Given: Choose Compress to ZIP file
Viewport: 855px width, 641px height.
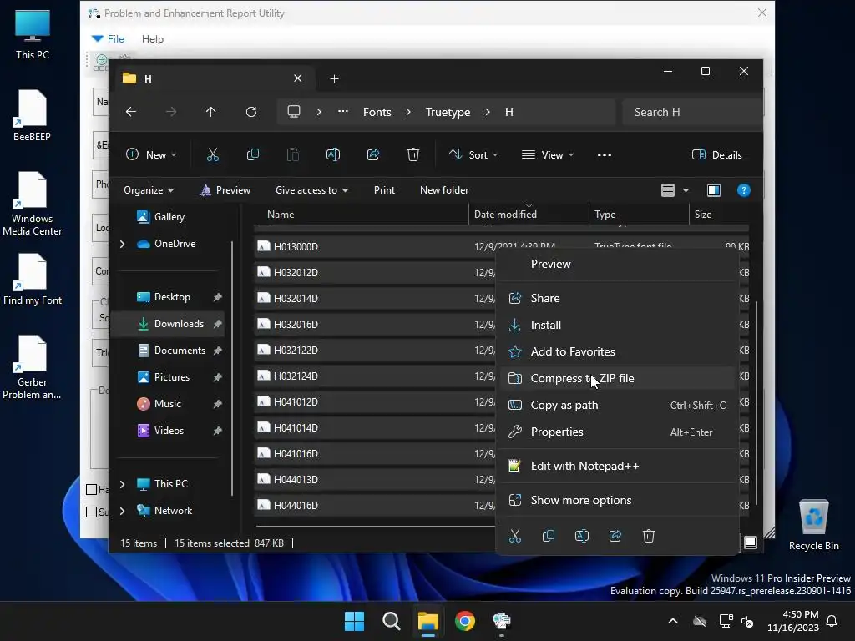Looking at the screenshot, I should (x=617, y=378).
